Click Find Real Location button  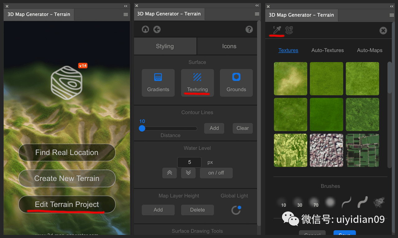tap(67, 152)
